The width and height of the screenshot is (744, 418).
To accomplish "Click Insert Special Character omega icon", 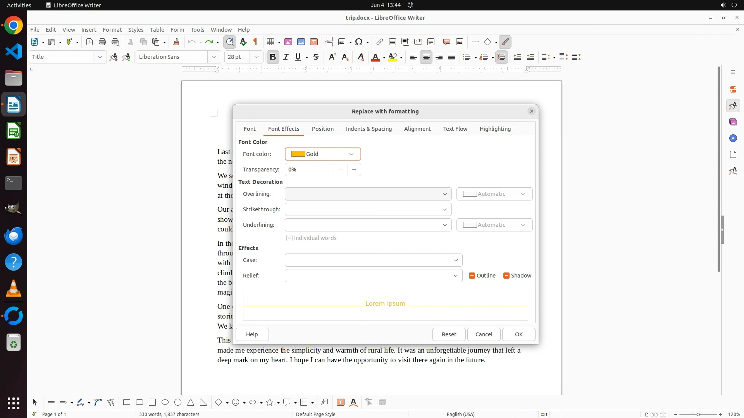I will tap(359, 42).
